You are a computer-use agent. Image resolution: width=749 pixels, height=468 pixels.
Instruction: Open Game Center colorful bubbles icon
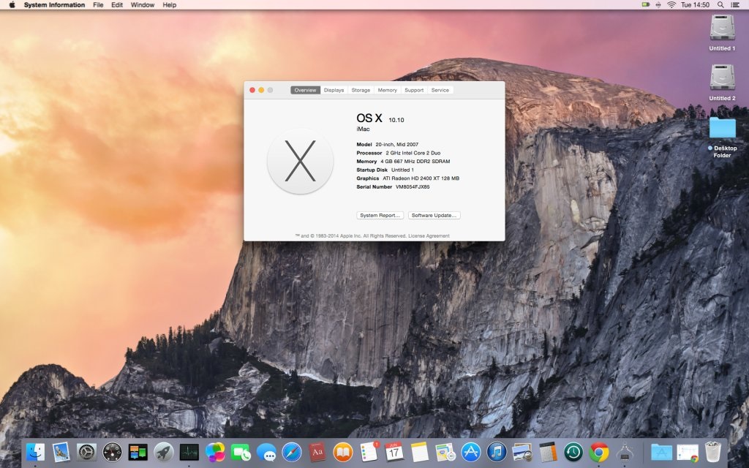tap(215, 452)
